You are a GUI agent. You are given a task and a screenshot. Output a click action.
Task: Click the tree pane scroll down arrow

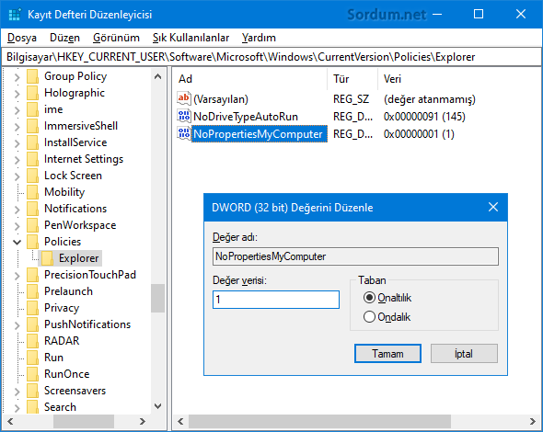coord(158,406)
